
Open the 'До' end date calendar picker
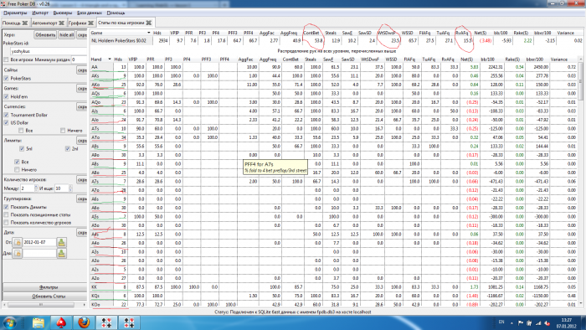[18, 254]
